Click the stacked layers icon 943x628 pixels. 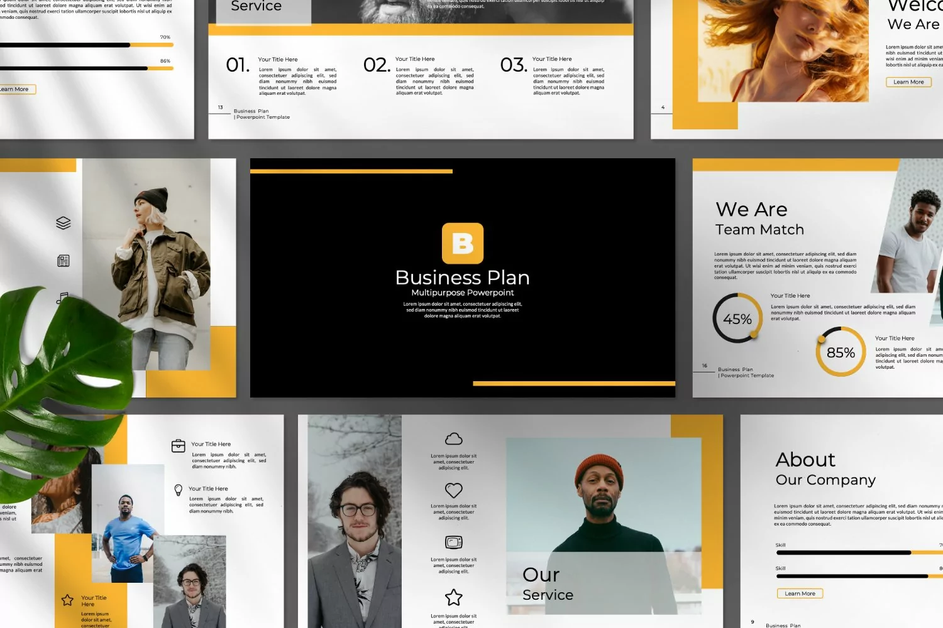(63, 223)
